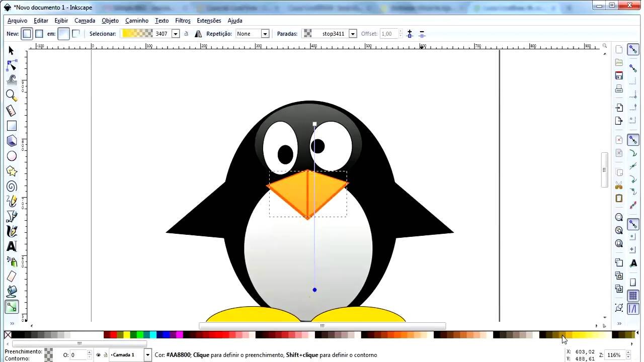Open the Camada 1 layer dropdown
Screen dimensions: 644x362
click(x=147, y=355)
